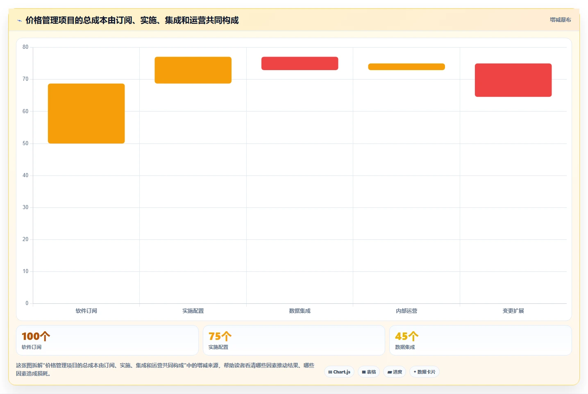588x394 pixels.
Task: Click the 内部运营 x-axis label
Action: [x=406, y=311]
